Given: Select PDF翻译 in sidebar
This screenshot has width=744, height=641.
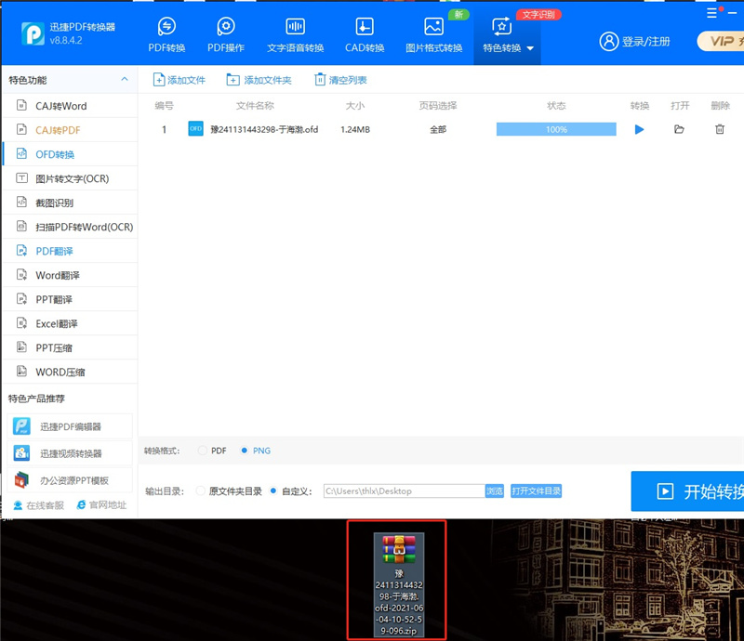Looking at the screenshot, I should coord(71,251).
